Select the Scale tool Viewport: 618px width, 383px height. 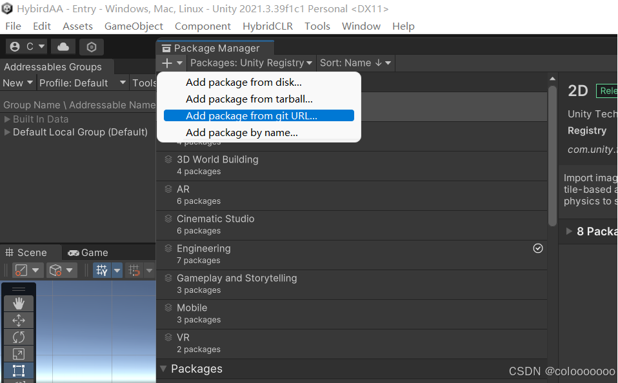coord(19,354)
